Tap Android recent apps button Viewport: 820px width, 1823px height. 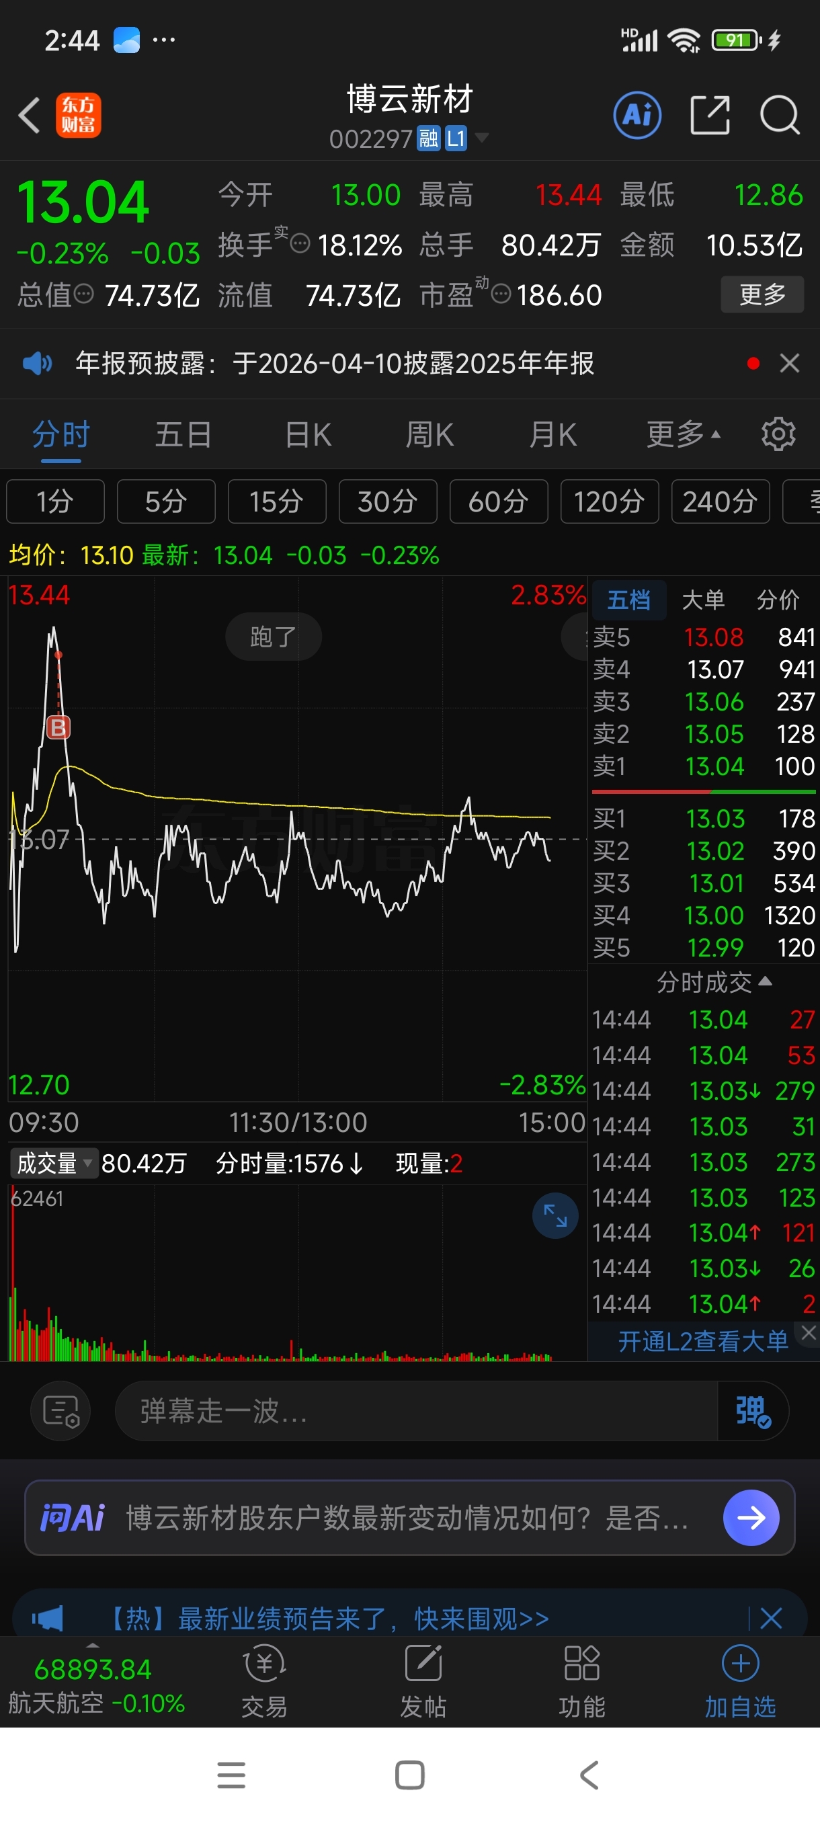[x=231, y=1775]
